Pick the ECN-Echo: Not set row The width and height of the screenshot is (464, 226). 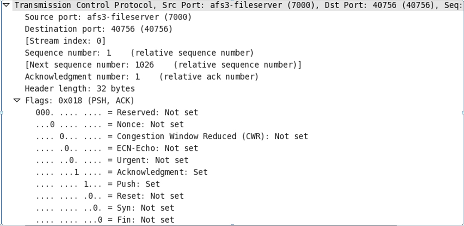point(117,148)
